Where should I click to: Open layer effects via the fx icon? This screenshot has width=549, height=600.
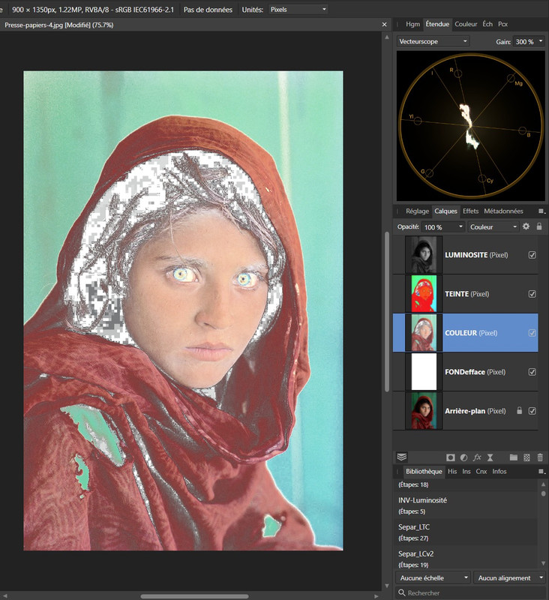(477, 457)
